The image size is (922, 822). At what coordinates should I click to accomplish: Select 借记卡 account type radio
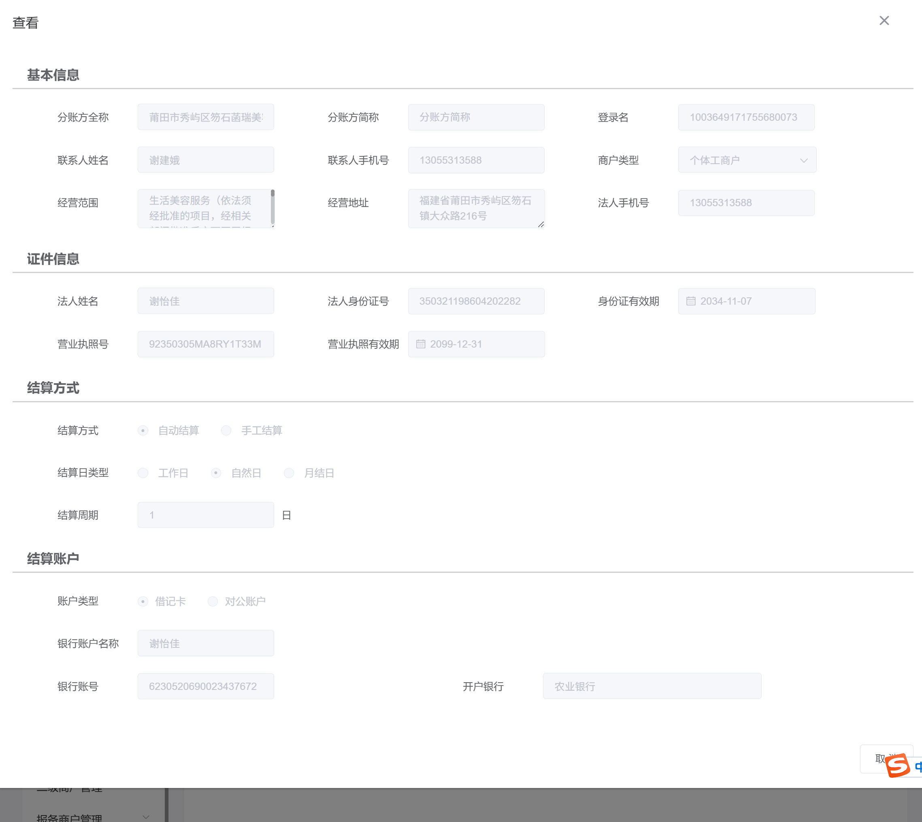(x=143, y=601)
